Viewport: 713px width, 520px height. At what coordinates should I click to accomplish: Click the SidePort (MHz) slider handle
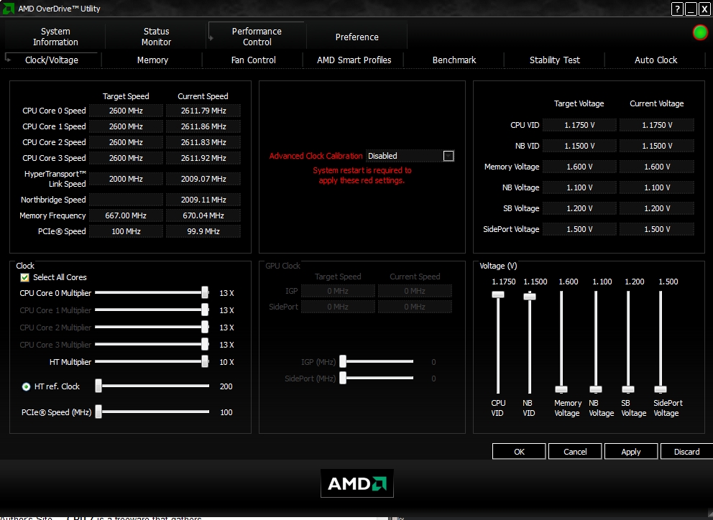[x=343, y=378]
